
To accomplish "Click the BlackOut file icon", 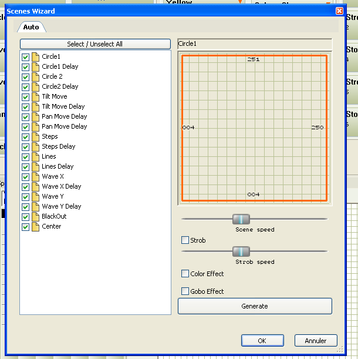I will [x=35, y=217].
